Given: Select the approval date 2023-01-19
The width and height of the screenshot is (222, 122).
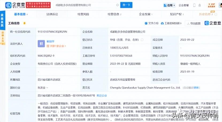Looking at the screenshot, I should coord(187,71).
